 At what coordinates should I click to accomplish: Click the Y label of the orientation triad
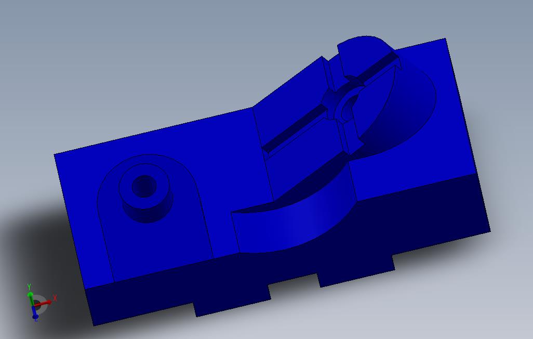29,286
